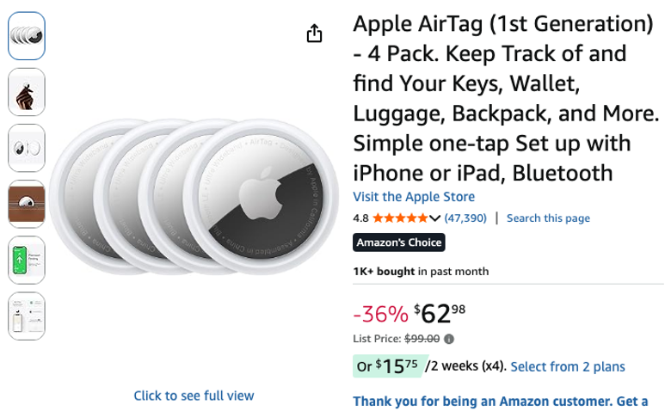Screen dimensions: 671x411
Task: Select the brown leather wallet thumbnail
Action: pos(27,204)
